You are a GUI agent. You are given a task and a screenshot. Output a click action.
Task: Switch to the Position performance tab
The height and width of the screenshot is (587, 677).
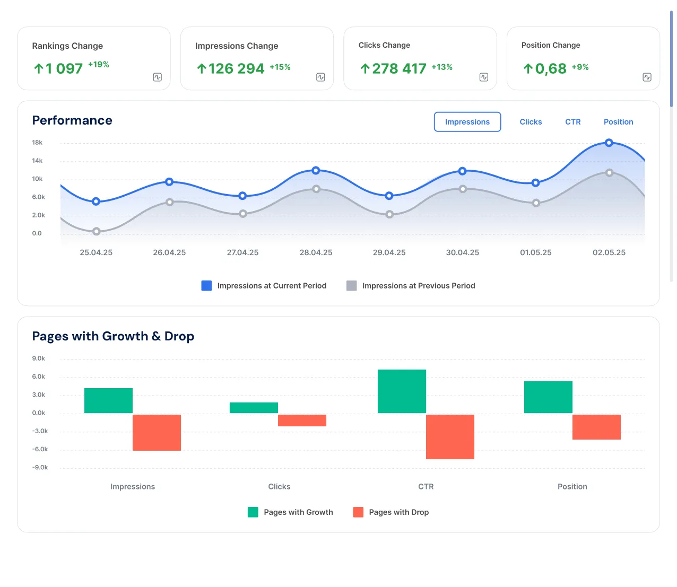coord(619,122)
